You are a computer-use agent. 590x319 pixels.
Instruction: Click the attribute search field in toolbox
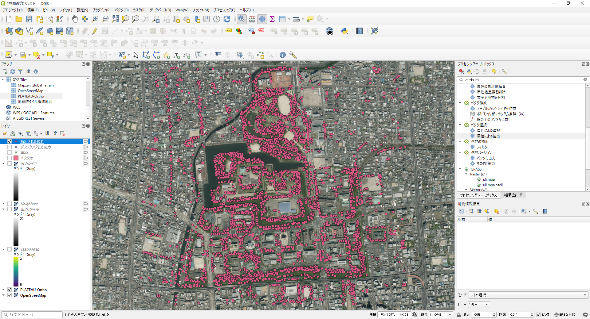pyautogui.click(x=522, y=80)
